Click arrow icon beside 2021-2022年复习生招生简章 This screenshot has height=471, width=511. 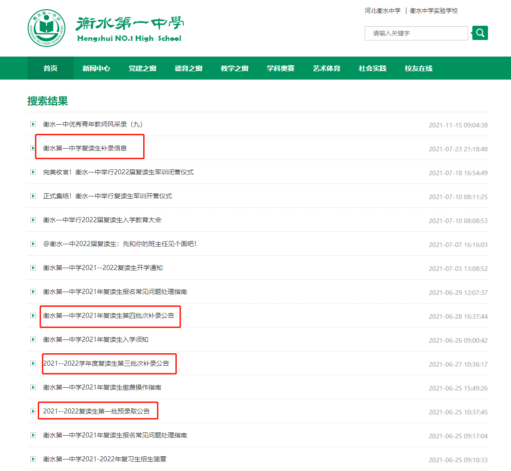[33, 459]
